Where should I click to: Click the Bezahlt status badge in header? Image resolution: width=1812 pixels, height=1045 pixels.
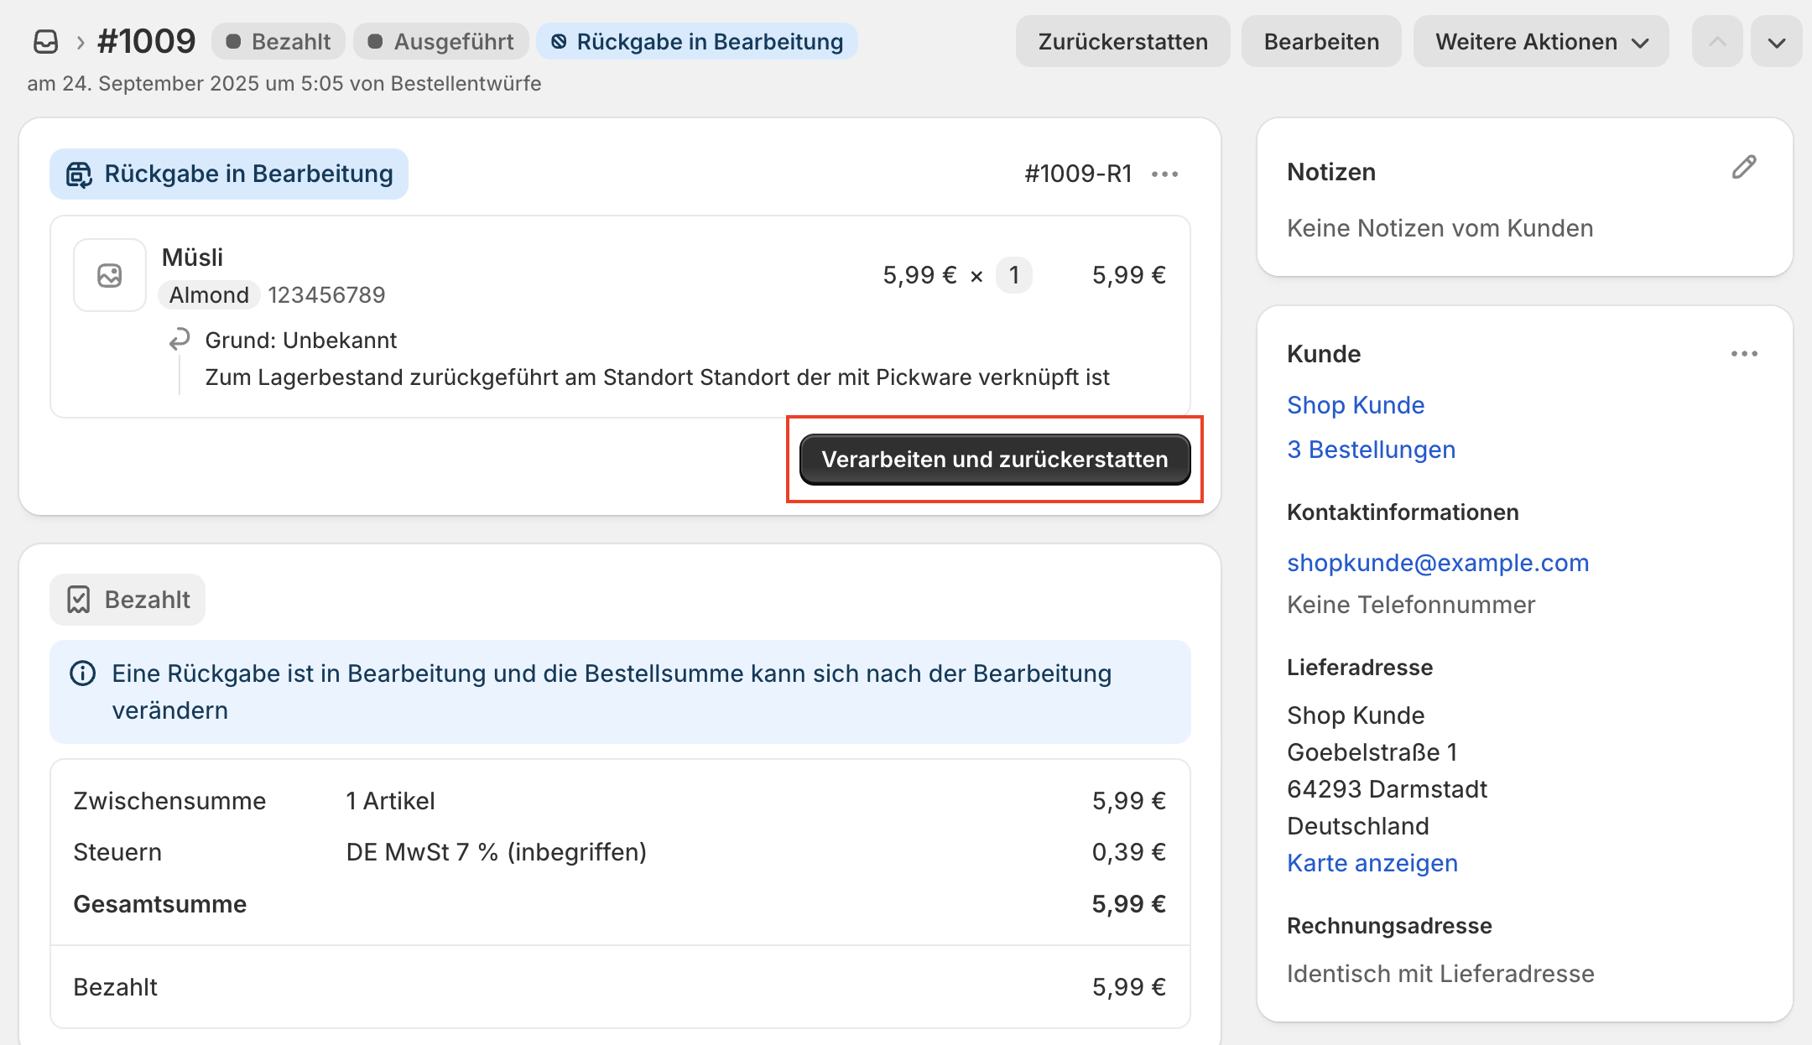click(x=279, y=42)
